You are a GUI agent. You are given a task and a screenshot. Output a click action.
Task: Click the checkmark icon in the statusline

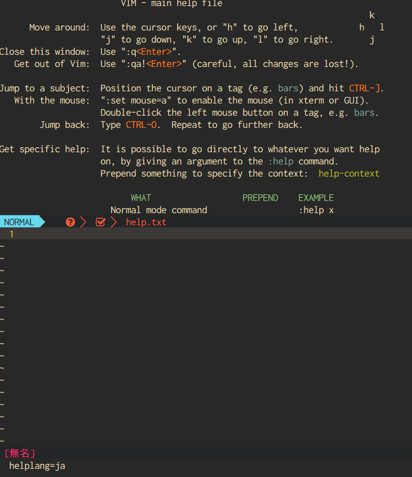point(100,222)
